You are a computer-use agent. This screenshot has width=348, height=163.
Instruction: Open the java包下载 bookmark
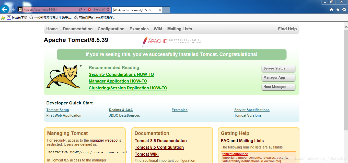(x=17, y=18)
